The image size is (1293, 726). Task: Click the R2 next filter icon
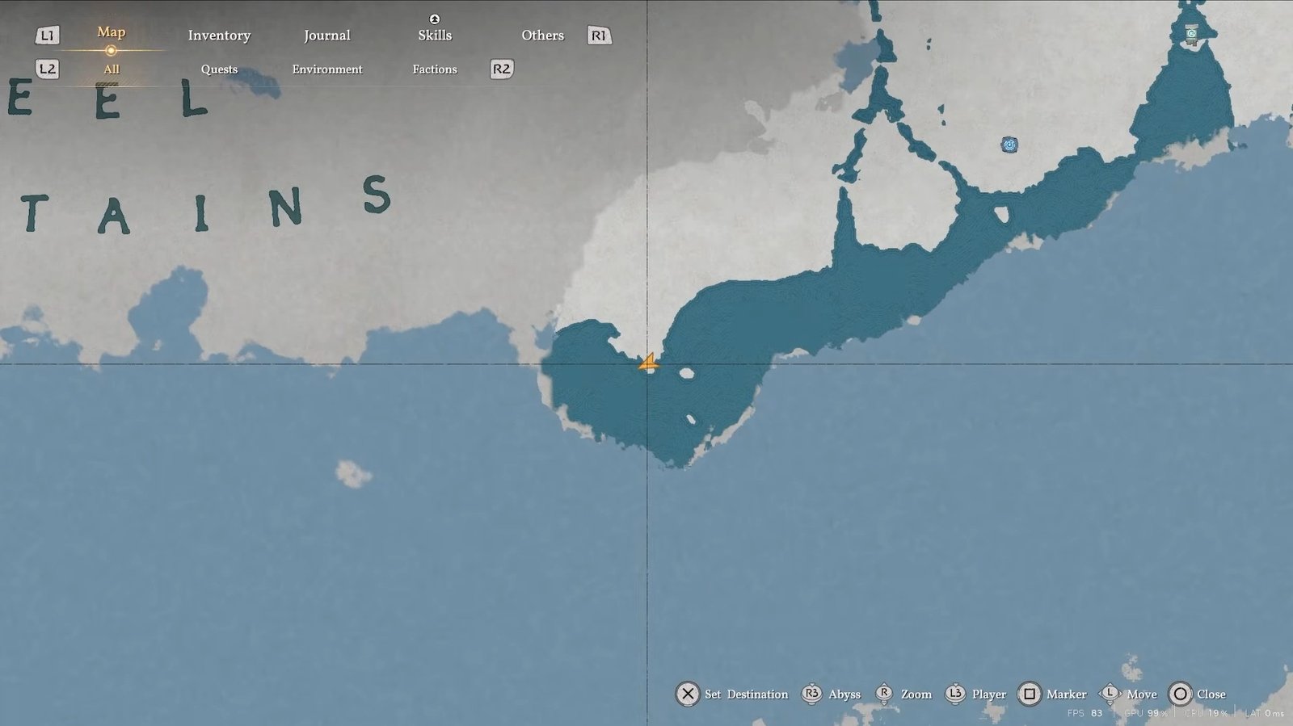coord(501,69)
